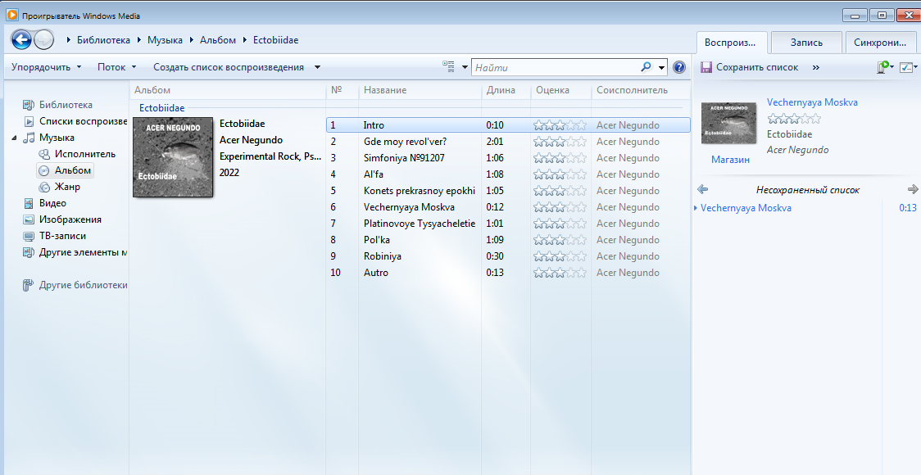Click the next list right arrow
Viewport: 921px width, 475px height.
(x=912, y=189)
